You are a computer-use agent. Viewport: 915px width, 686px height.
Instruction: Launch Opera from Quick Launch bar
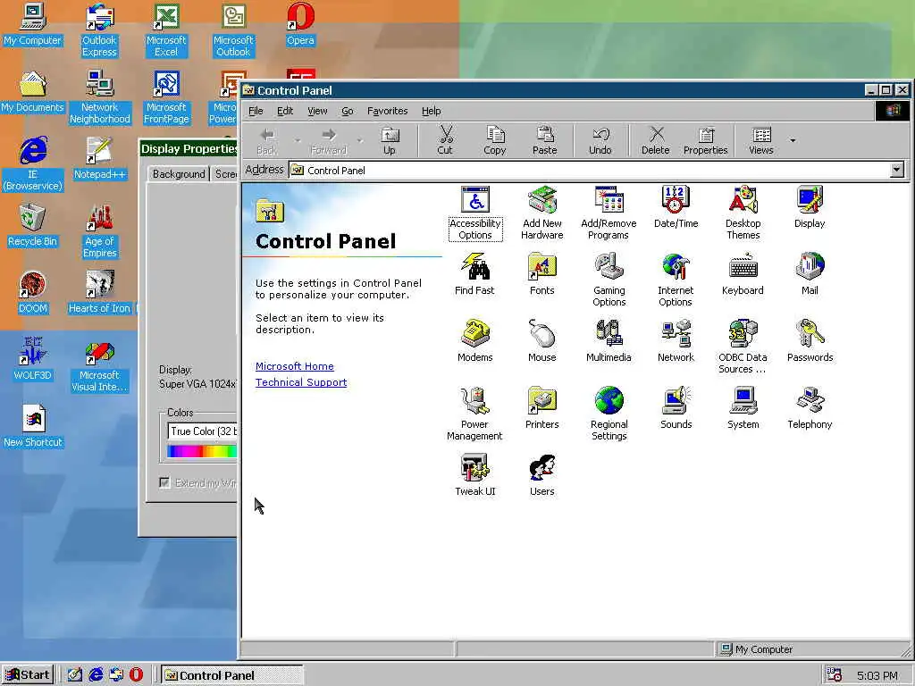pos(136,675)
